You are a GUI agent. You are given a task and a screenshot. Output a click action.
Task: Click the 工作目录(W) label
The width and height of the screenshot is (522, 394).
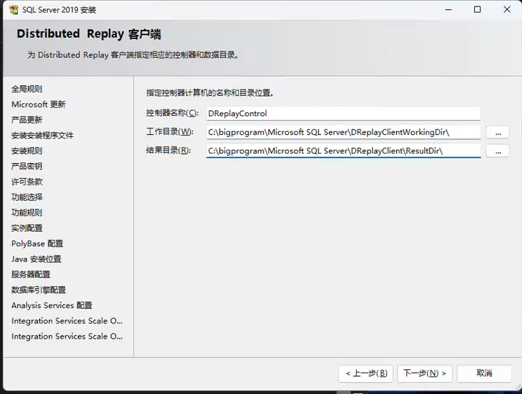(x=169, y=132)
